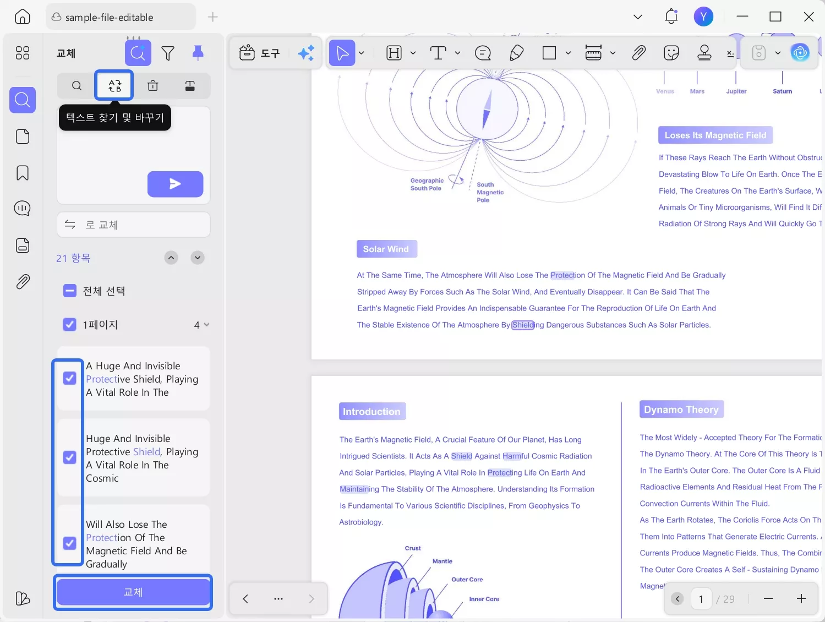Open the bookmark panel in sidebar

(23, 173)
